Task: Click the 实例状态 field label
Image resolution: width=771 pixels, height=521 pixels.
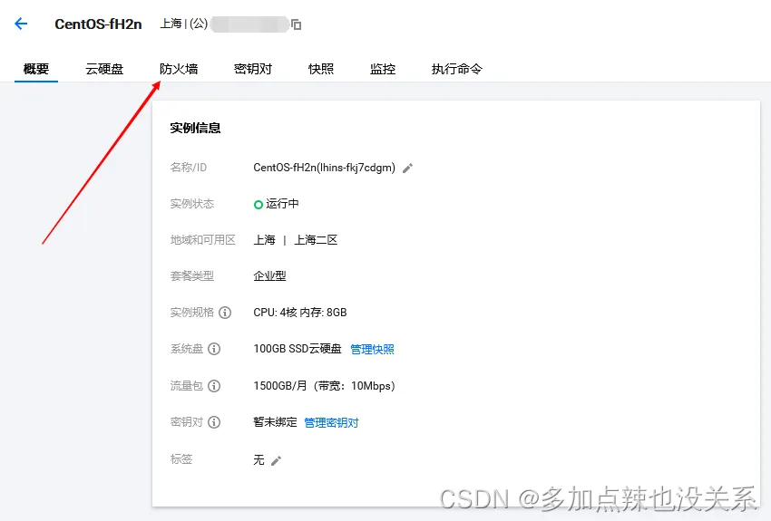Action: click(x=191, y=204)
